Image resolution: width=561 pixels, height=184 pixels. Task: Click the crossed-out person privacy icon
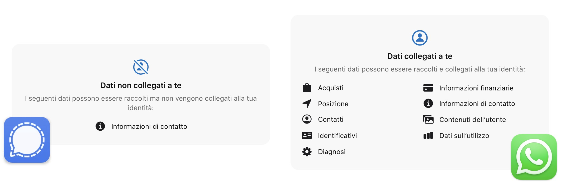click(x=141, y=67)
